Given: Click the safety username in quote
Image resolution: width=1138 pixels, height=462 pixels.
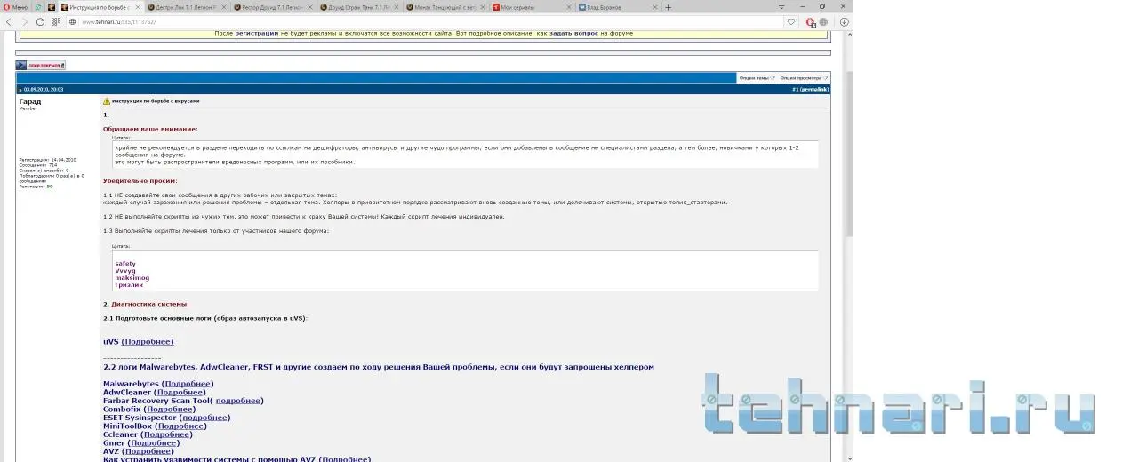Looking at the screenshot, I should pos(125,264).
